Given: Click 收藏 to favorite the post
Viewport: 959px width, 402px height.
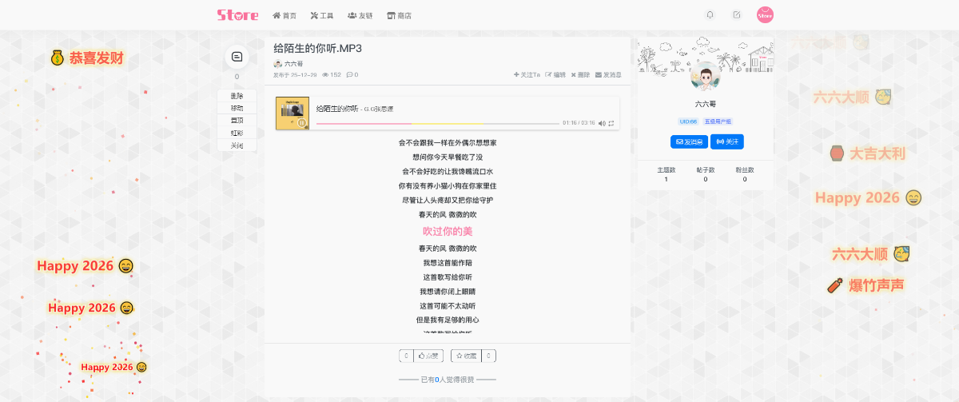Looking at the screenshot, I should [x=467, y=356].
